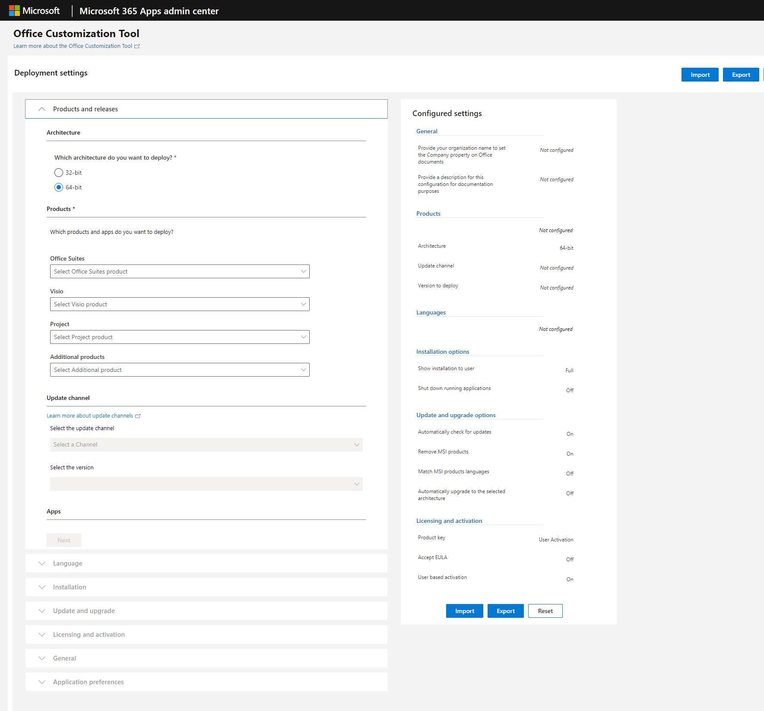
Task: Click On value for Remove MSI products
Action: coord(570,454)
